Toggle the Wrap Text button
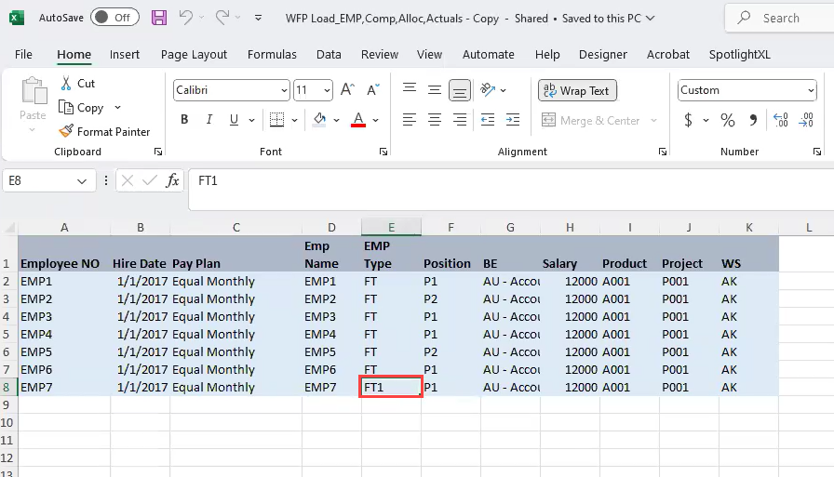Viewport: 834px width, 477px height. point(577,90)
